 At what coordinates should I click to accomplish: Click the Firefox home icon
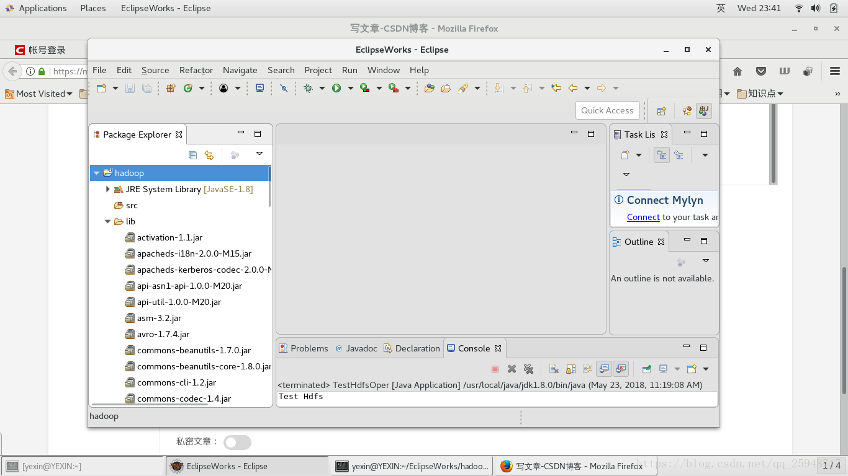pyautogui.click(x=737, y=71)
